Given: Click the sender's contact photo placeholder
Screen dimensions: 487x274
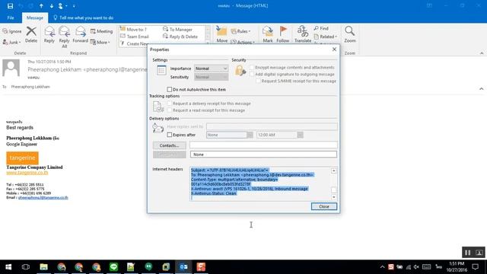Looking at the screenshot, I should click(x=11, y=68).
